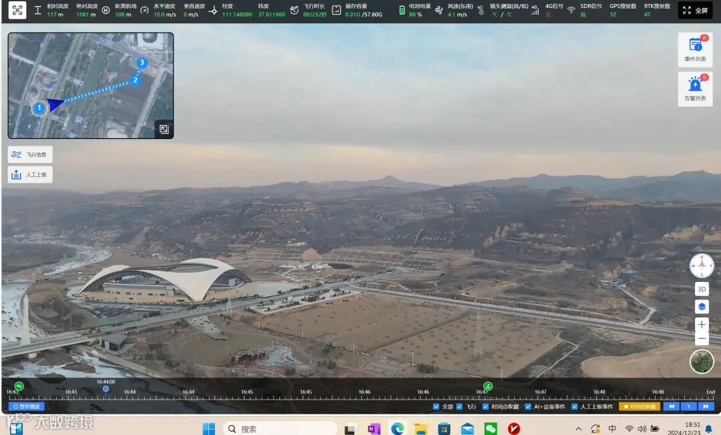Open WeChat from the taskbar
The width and height of the screenshot is (721, 435).
(491, 428)
